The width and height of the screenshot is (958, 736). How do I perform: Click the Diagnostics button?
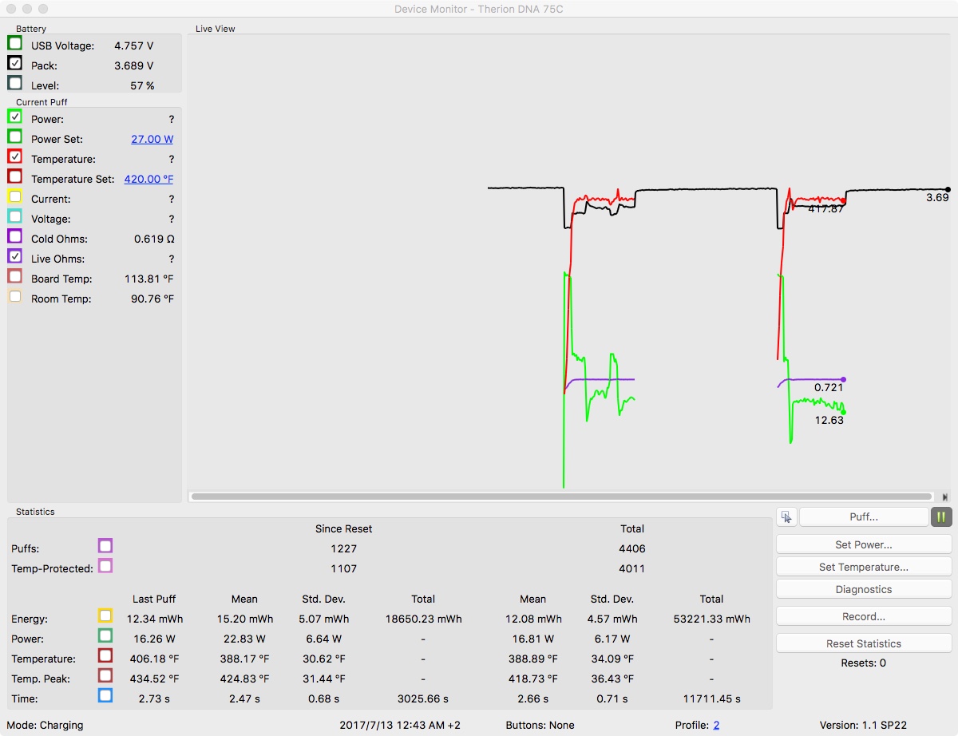[864, 589]
